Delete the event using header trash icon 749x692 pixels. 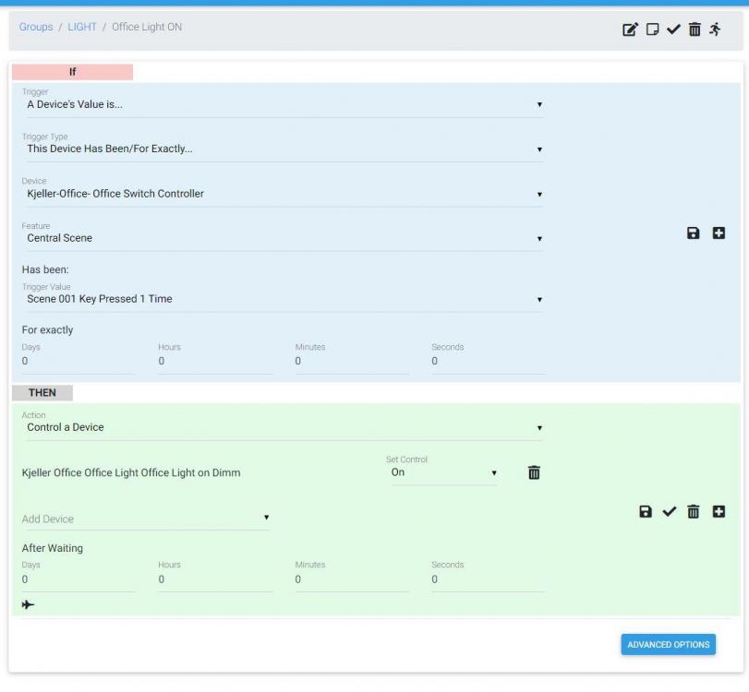pos(695,30)
